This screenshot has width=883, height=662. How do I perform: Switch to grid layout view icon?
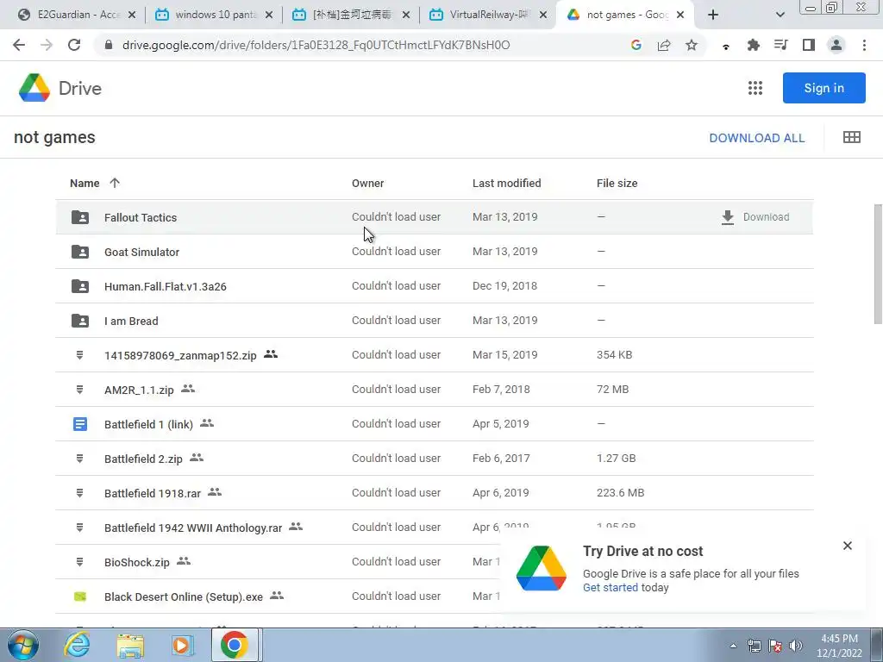851,137
